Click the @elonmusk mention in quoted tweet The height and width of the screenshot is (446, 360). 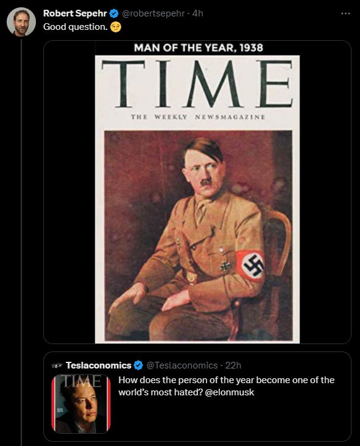click(230, 392)
